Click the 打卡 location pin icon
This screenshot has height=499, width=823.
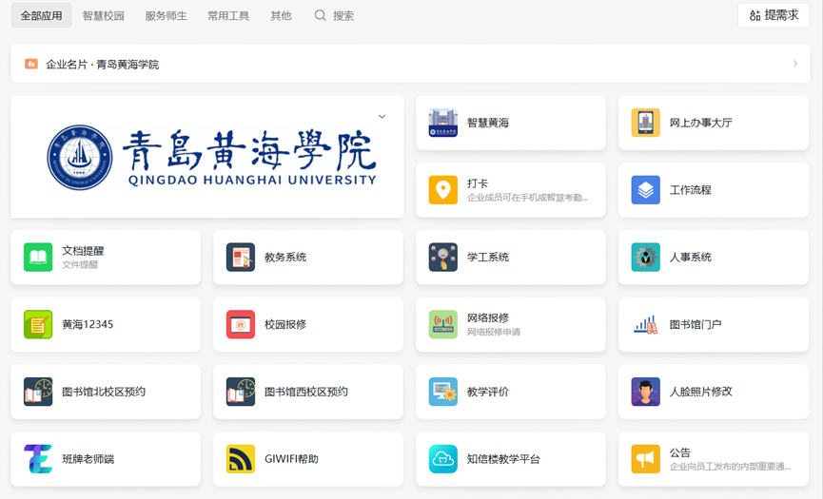(443, 190)
